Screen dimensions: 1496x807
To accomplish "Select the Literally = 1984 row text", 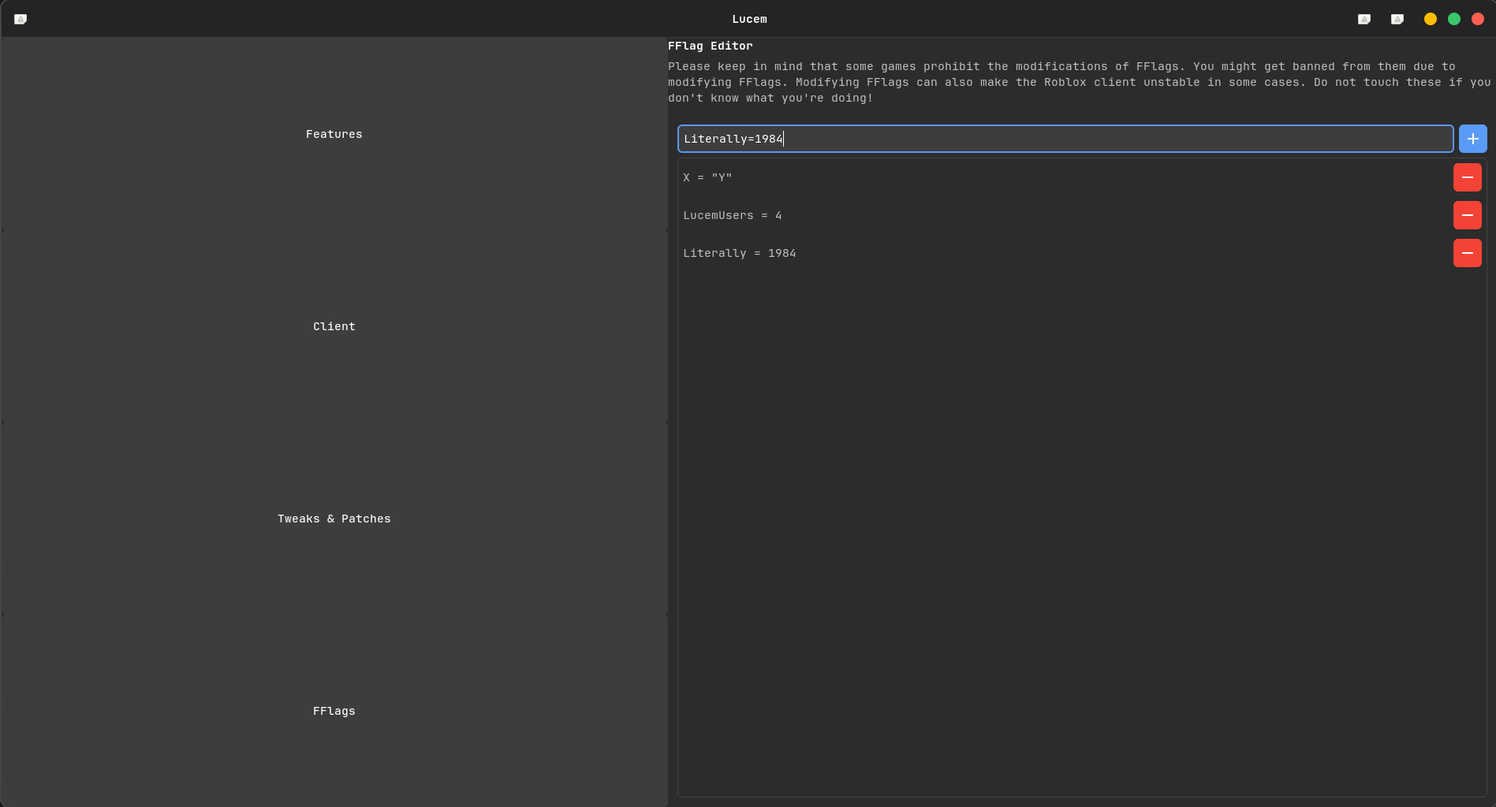I will (x=740, y=253).
